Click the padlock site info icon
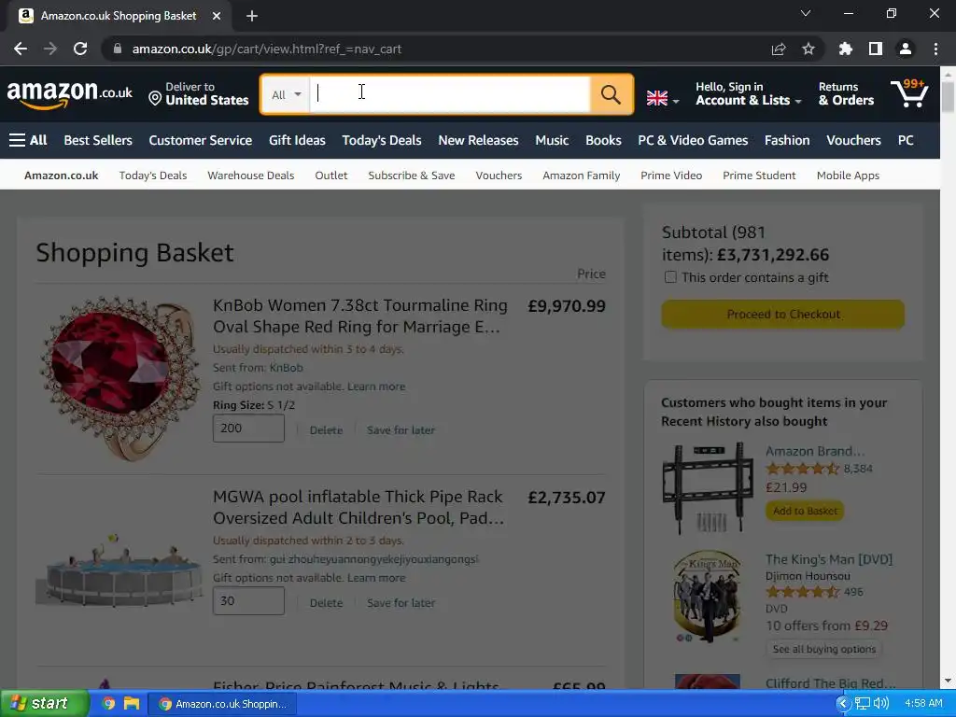Image resolution: width=956 pixels, height=717 pixels. pyautogui.click(x=118, y=49)
